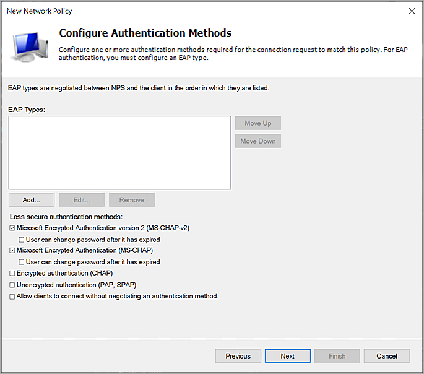Click the New Network Policy title bar
This screenshot has width=424, height=374.
tap(186, 11)
